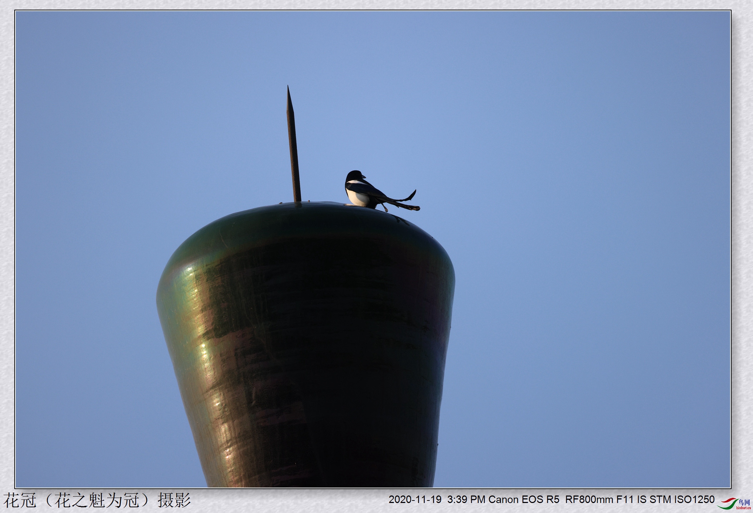Screen dimensions: 753x513
Task: Click the magpie's black head
Action: coord(354,176)
